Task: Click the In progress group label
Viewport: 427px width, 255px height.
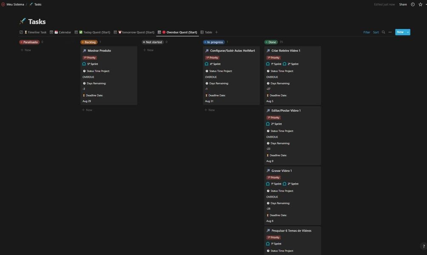Action: (x=214, y=42)
